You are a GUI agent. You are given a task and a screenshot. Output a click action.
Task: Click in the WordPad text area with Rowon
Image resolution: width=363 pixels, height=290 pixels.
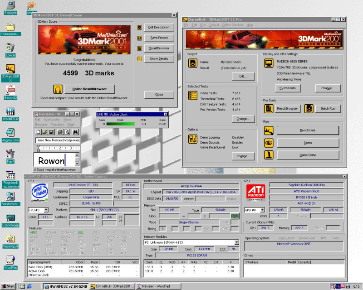pyautogui.click(x=54, y=159)
